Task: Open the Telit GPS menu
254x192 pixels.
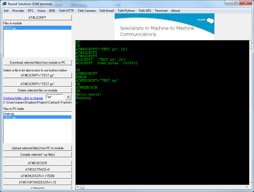Action: point(145,11)
